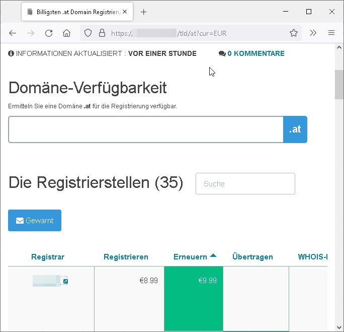Sort by the Registrieren column header
The height and width of the screenshot is (332, 344).
[x=126, y=257]
